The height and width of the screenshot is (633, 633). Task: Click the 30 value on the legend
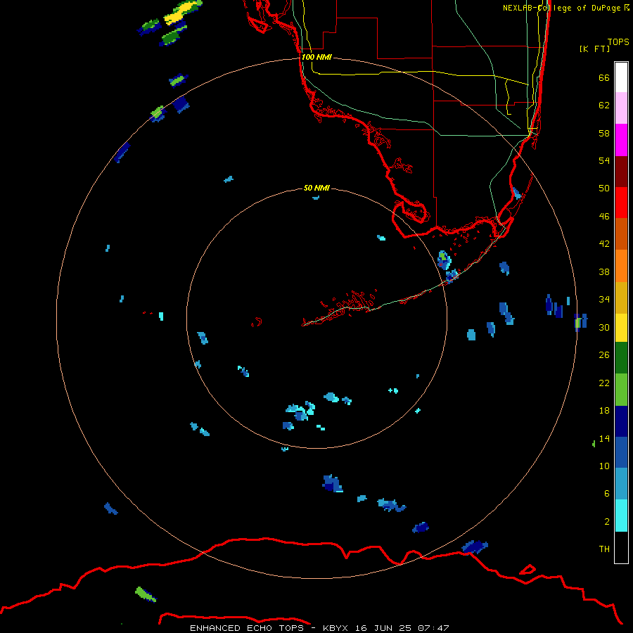(x=604, y=327)
